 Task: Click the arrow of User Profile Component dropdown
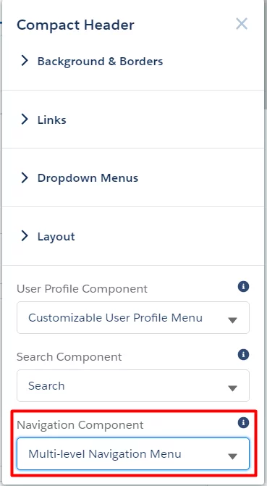point(232,320)
